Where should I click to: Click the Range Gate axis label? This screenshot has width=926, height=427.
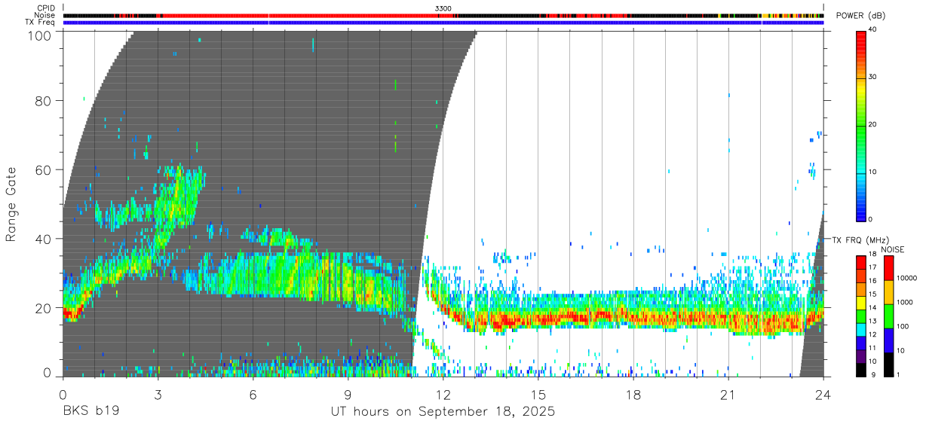pos(11,203)
